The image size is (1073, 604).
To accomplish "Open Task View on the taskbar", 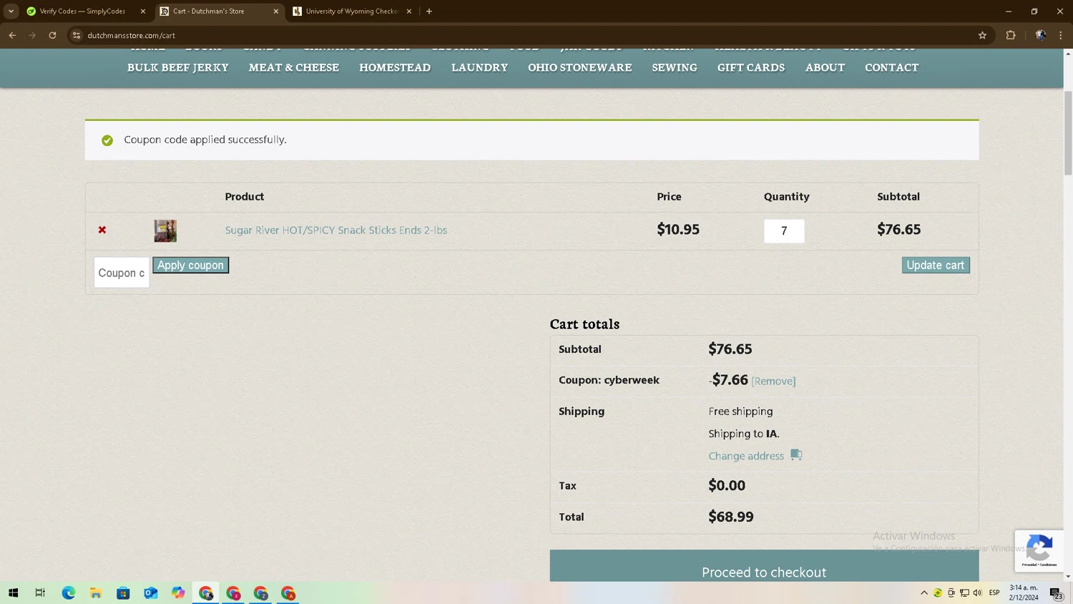I will click(40, 593).
